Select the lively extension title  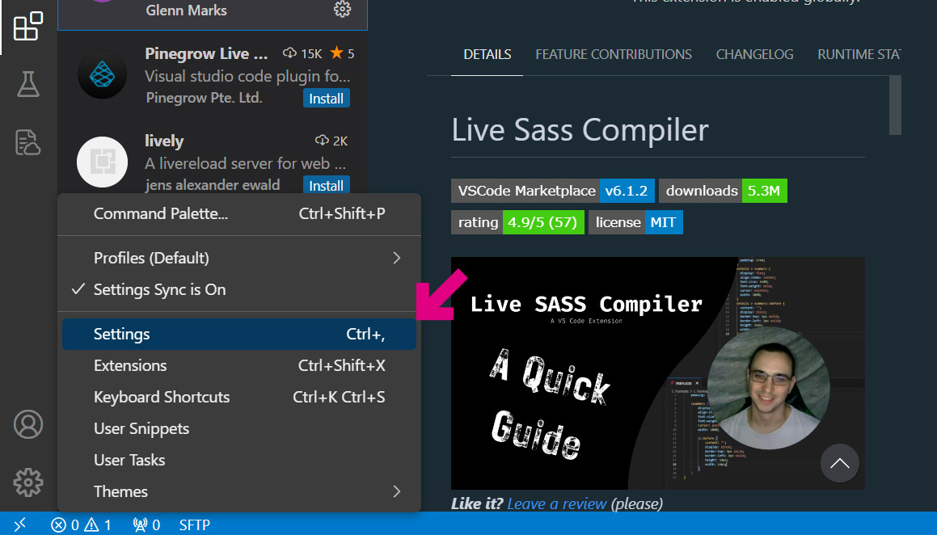coord(164,141)
